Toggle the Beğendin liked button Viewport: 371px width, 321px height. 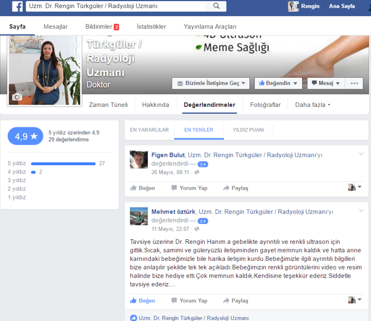point(279,84)
